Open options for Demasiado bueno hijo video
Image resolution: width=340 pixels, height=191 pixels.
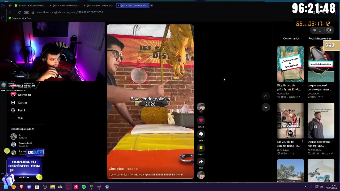333,142
